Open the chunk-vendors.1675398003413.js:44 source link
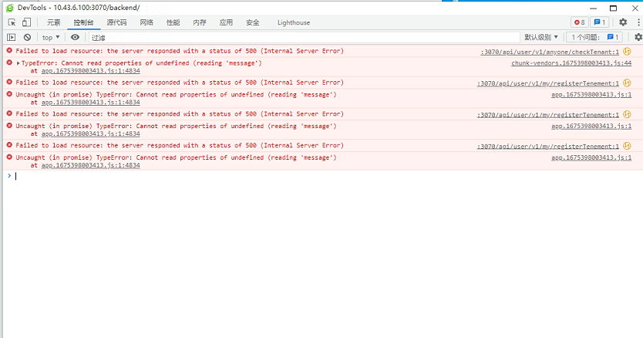Screen dimensions: 643x338 coord(571,63)
